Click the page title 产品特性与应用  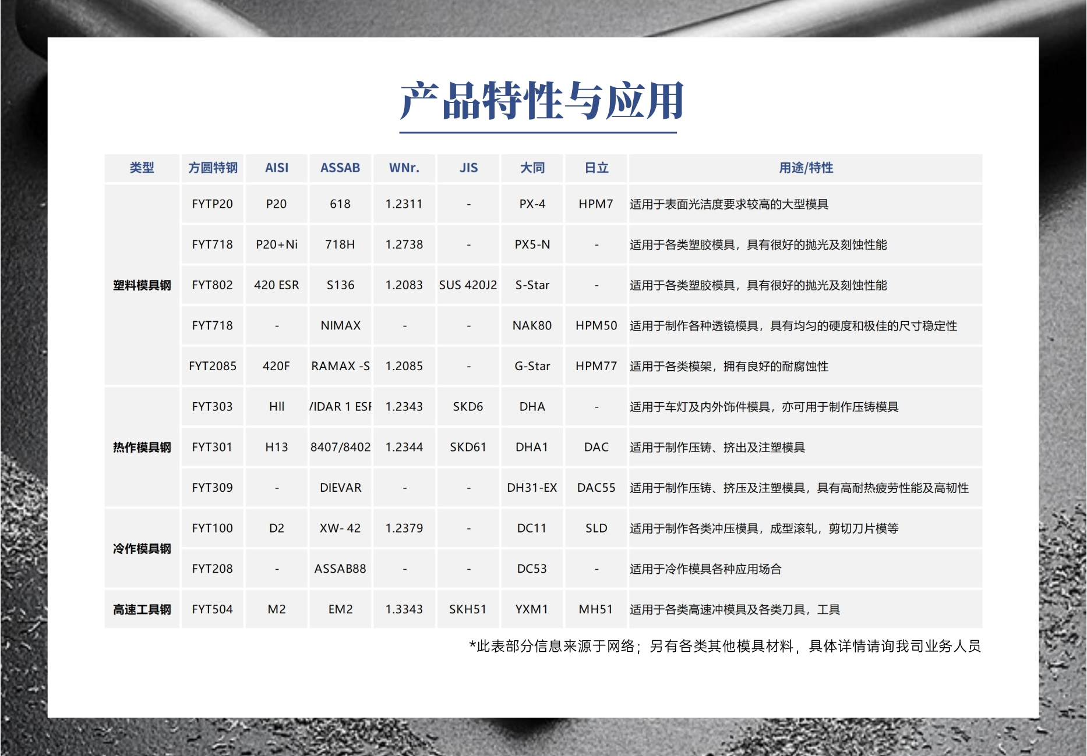542,101
